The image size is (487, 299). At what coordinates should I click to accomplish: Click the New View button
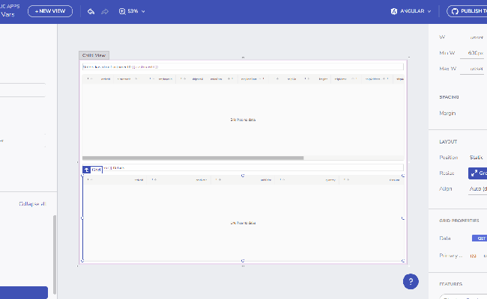[x=50, y=11]
